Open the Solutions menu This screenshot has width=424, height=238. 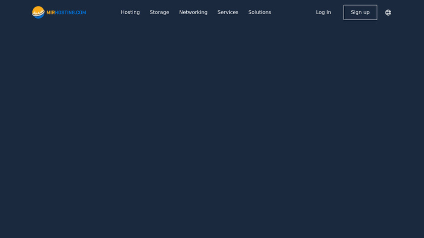point(259,13)
